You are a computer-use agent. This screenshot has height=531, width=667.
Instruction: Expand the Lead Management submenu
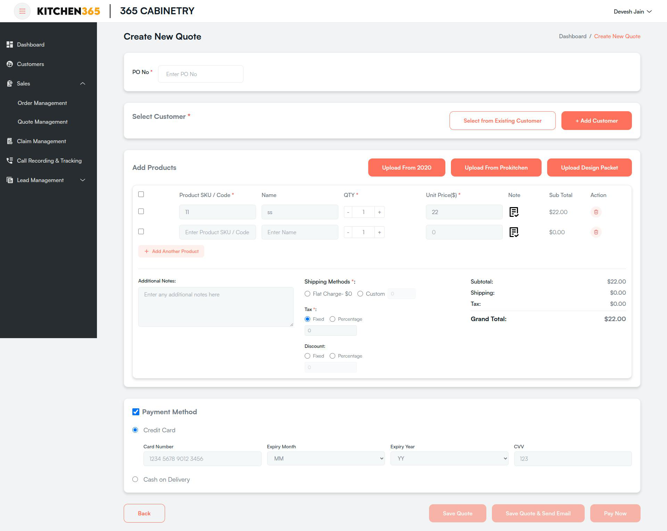(x=83, y=180)
